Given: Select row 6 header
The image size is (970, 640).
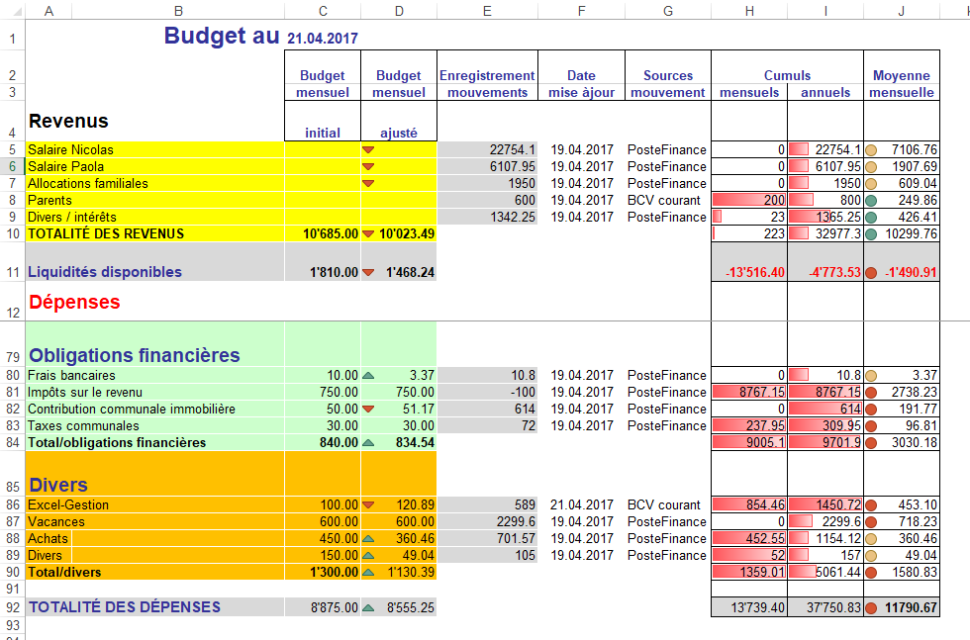Looking at the screenshot, I should click(12, 166).
